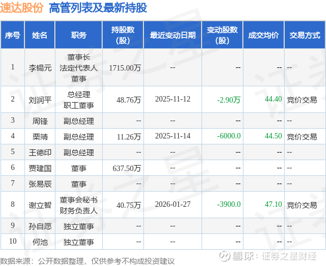The image size is (326, 266).
Task: Click 竞价交易 in 刘润平's row
Action: click(x=302, y=100)
